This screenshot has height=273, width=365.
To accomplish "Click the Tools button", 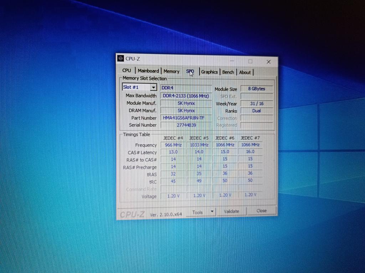I will pos(197,212).
